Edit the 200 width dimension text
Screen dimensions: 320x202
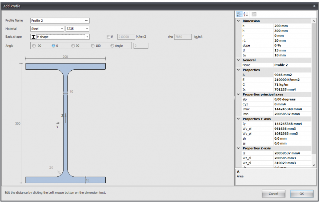65,57
